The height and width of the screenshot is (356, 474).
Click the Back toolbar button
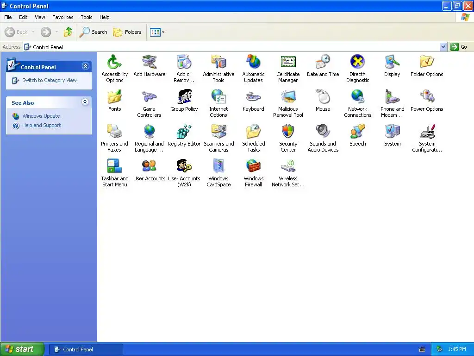pyautogui.click(x=16, y=32)
